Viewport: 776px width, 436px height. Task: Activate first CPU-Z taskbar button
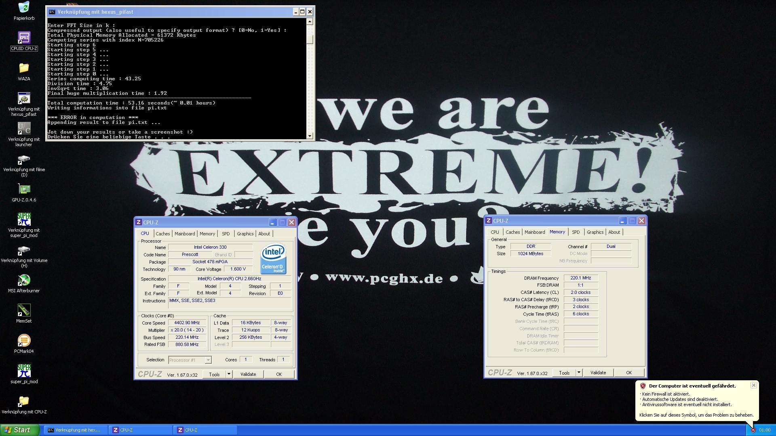point(141,430)
